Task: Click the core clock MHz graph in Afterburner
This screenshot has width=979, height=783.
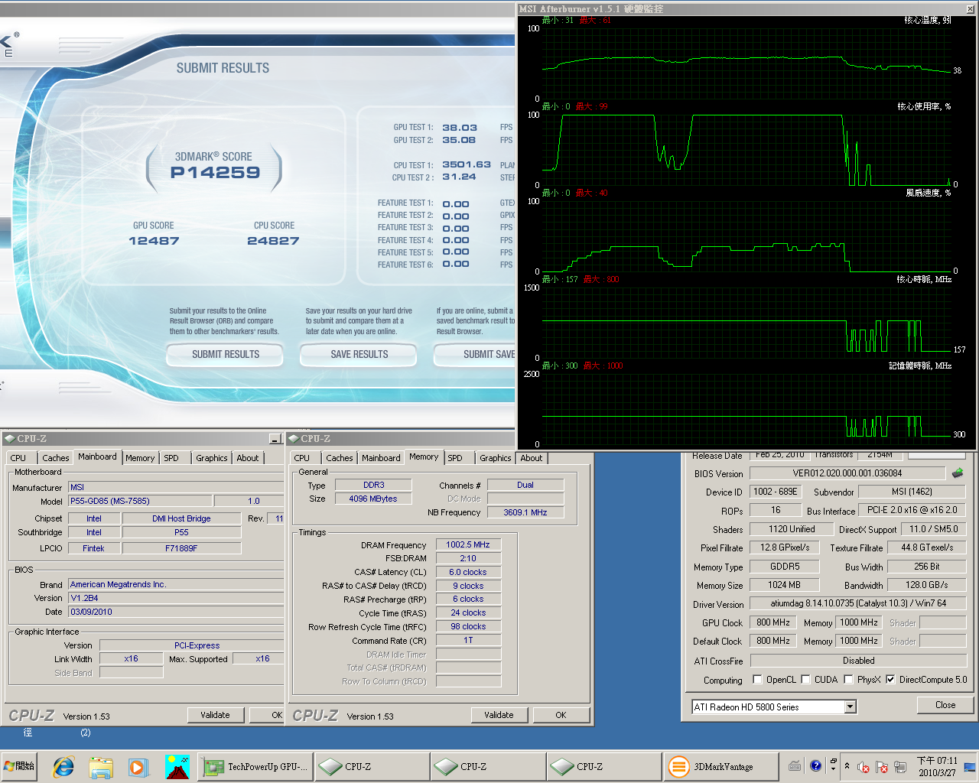Action: [746, 321]
